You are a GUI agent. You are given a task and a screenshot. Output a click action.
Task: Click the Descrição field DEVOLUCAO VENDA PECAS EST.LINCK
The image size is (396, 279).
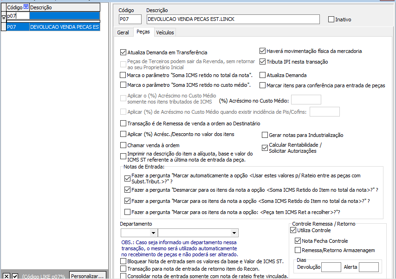pos(233,19)
